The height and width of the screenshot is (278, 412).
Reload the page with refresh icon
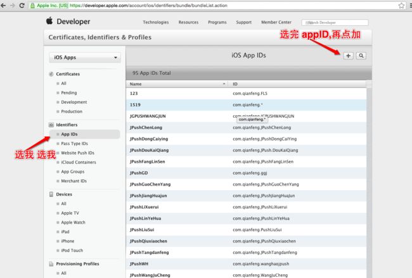tap(22, 6)
